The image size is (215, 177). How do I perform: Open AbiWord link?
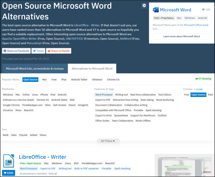pos(126,39)
